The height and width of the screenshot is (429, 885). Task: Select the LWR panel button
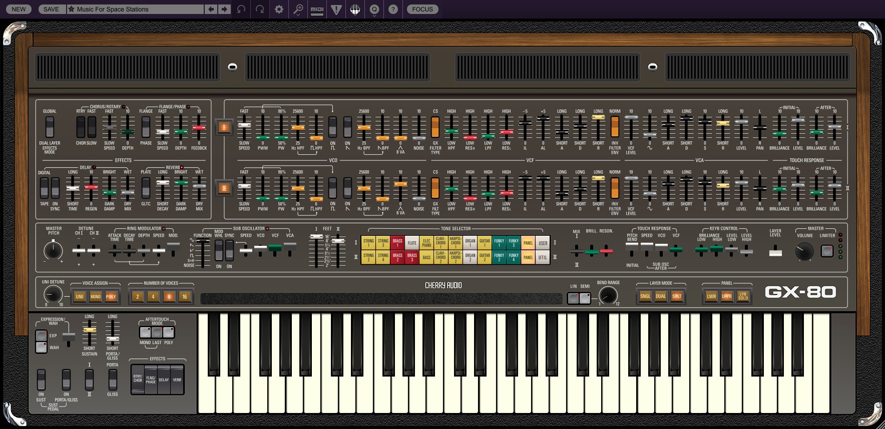pos(711,296)
